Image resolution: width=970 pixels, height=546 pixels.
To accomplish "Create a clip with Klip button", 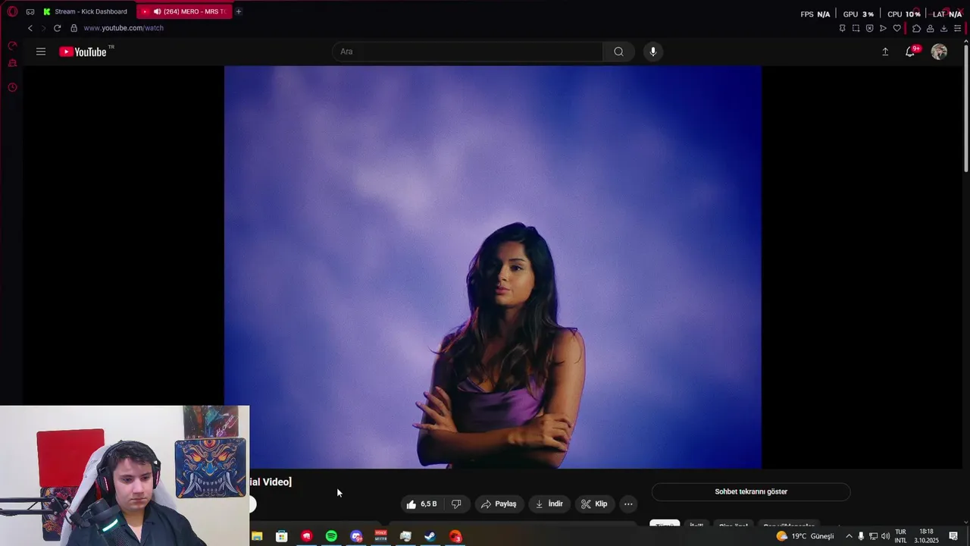I will click(594, 504).
